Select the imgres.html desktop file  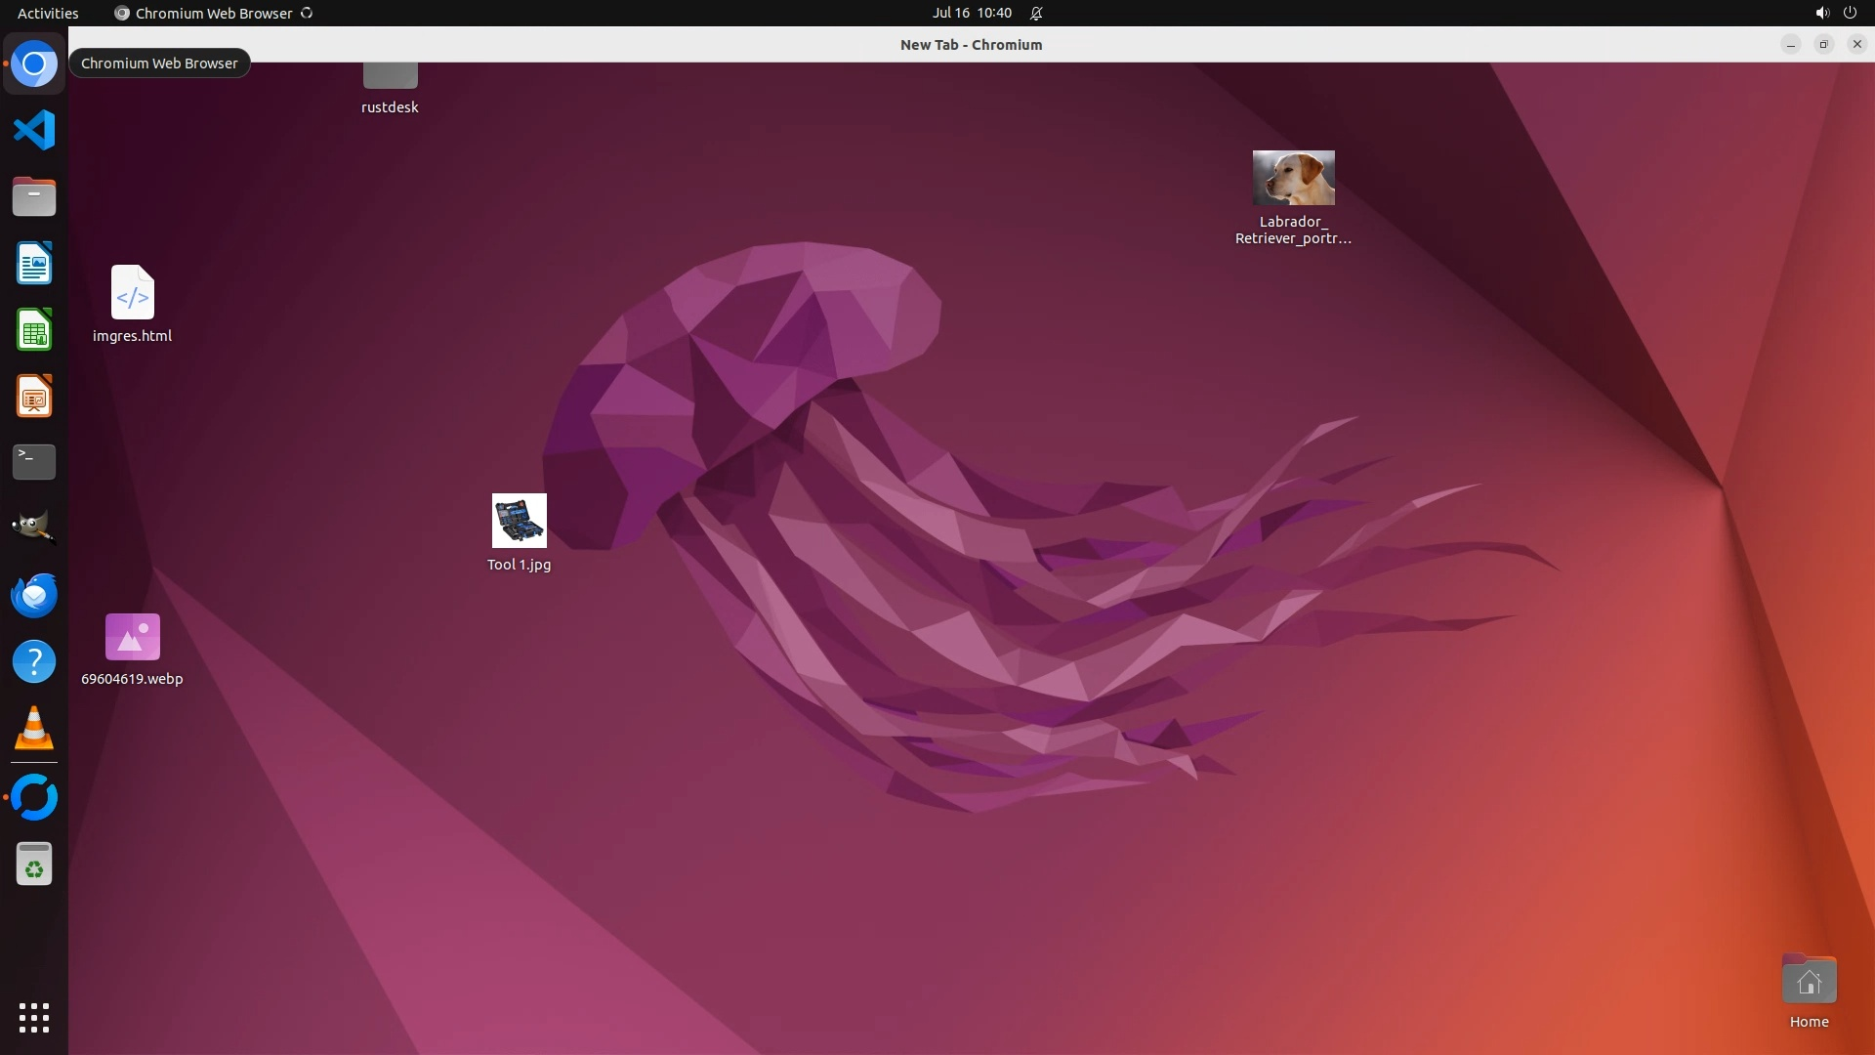133,293
